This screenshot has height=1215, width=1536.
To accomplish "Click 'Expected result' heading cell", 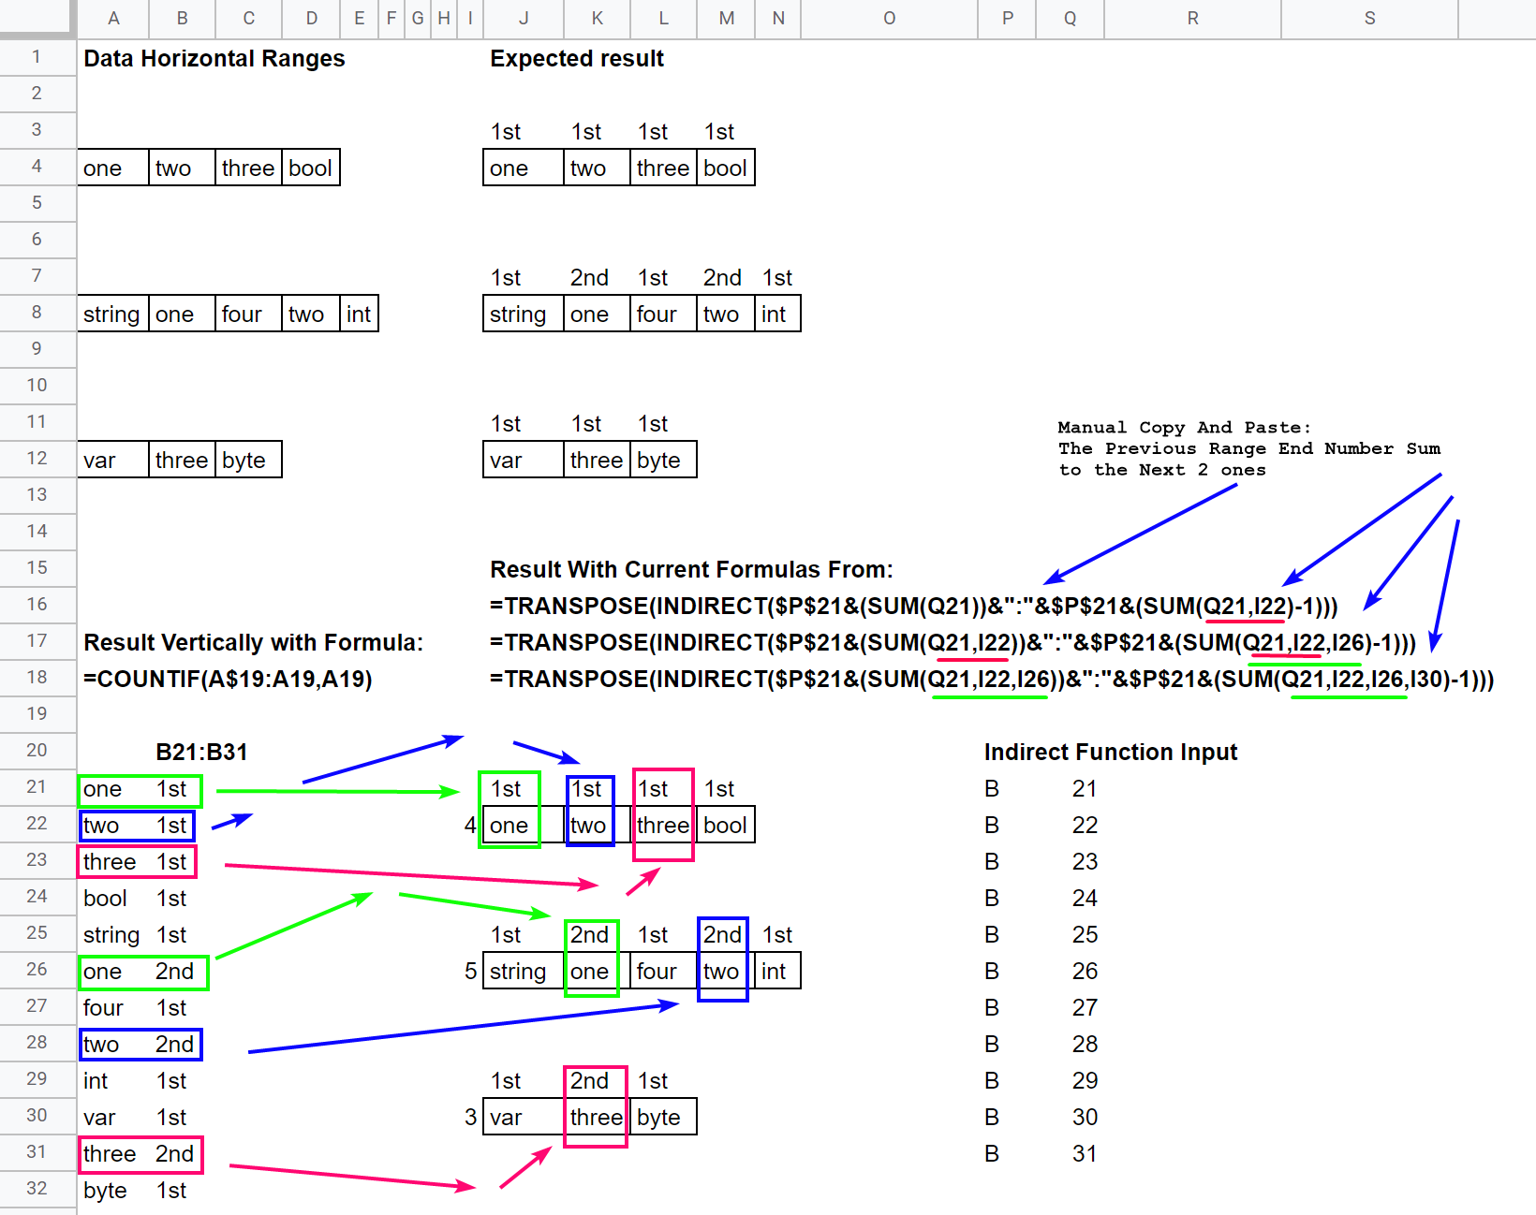I will point(577,58).
